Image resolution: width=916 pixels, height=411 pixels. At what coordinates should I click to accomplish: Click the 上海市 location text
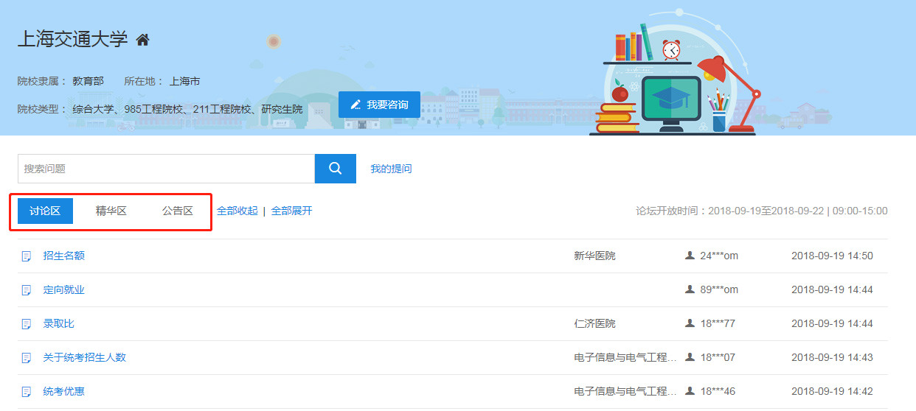[x=184, y=81]
